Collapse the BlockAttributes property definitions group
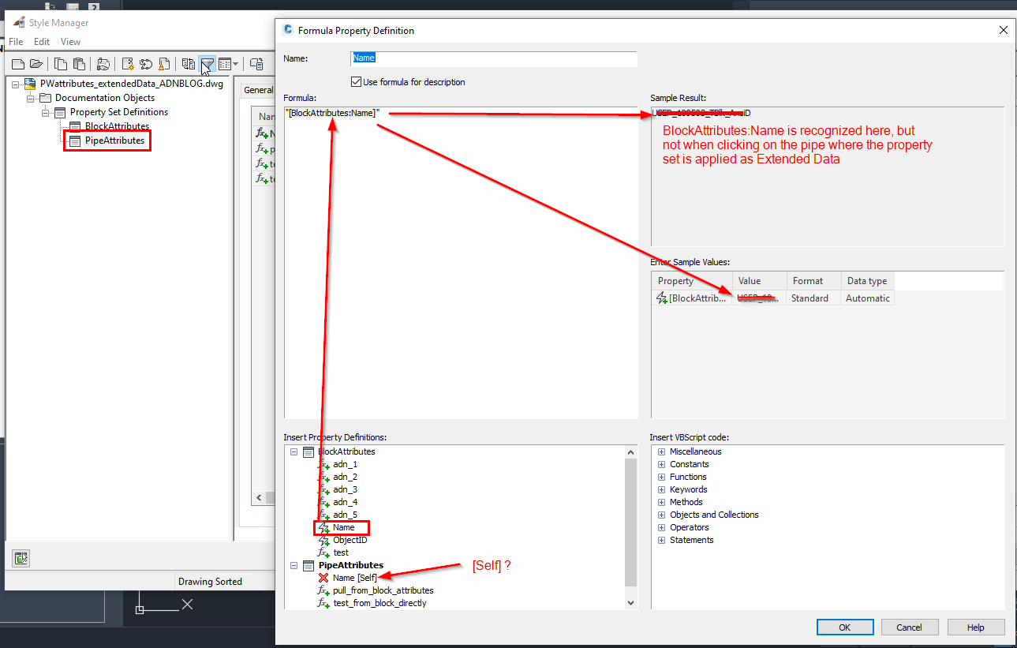This screenshot has width=1017, height=648. click(294, 451)
